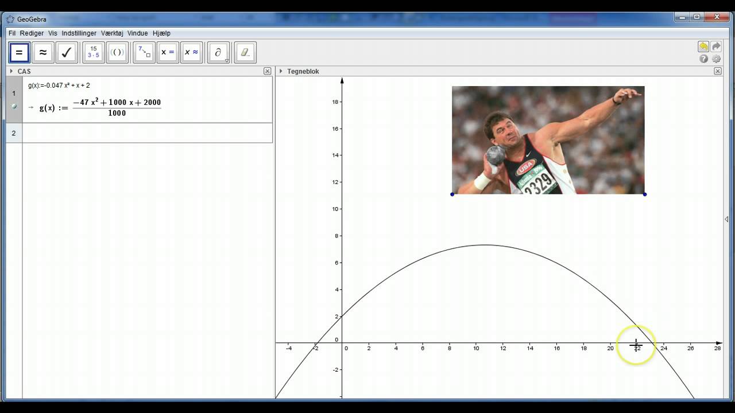The width and height of the screenshot is (735, 413).
Task: Open the Vis menu
Action: (x=53, y=33)
